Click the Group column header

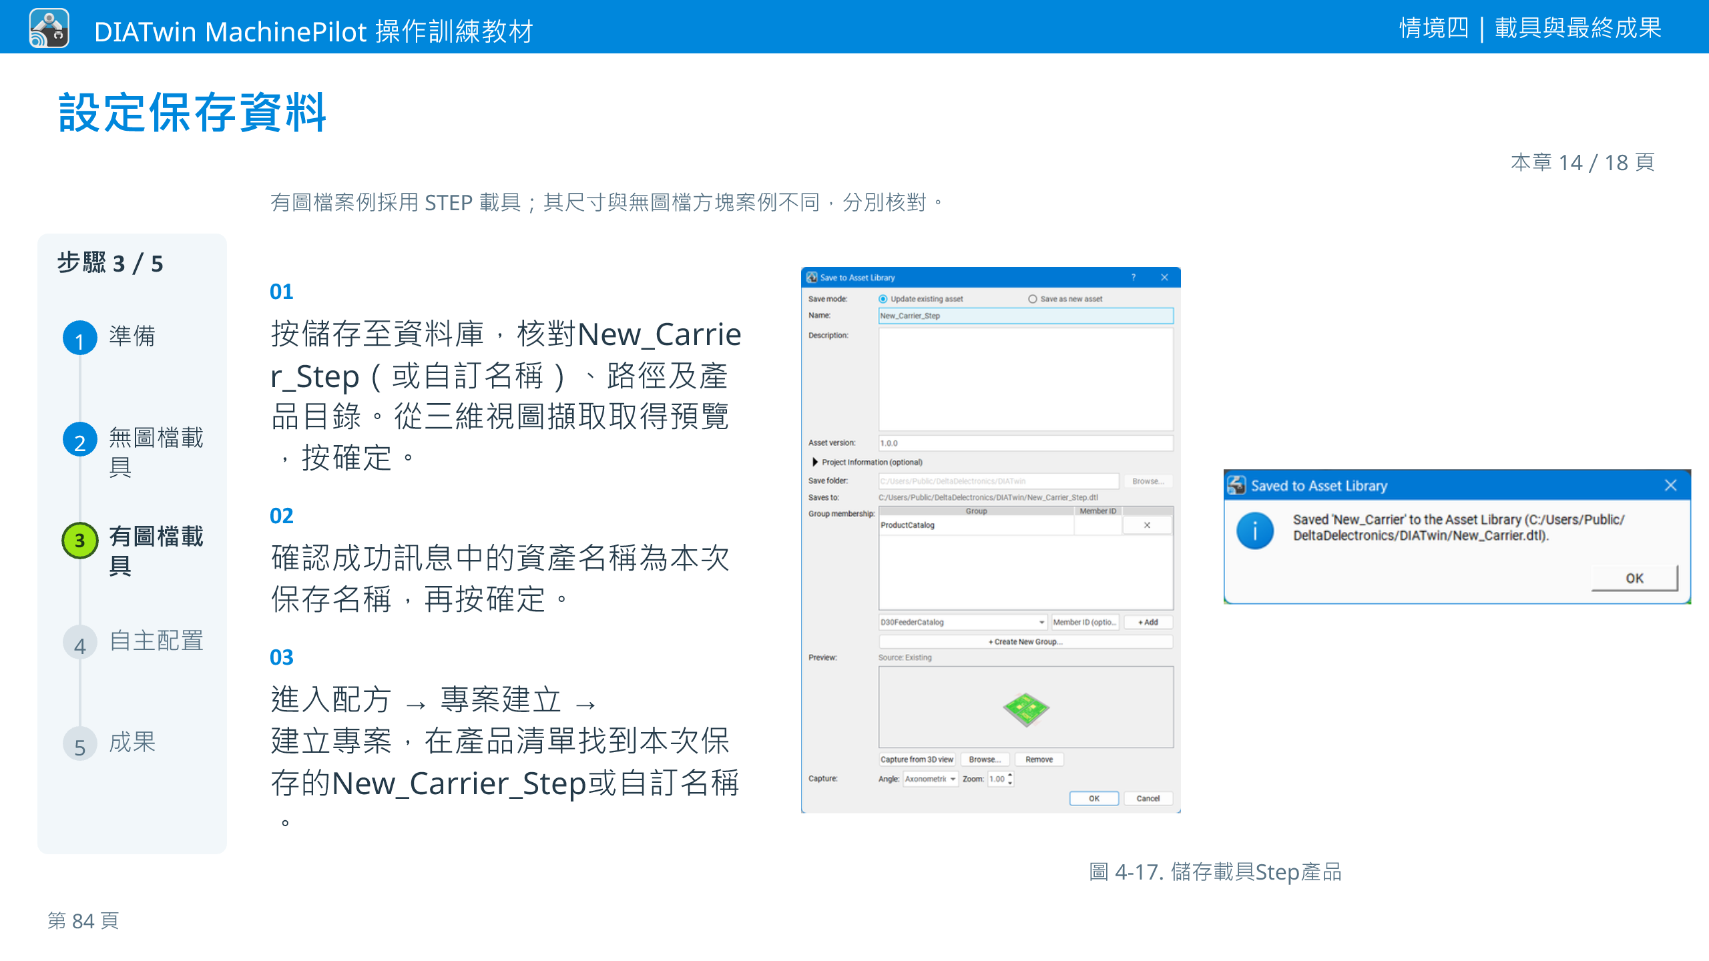click(976, 511)
